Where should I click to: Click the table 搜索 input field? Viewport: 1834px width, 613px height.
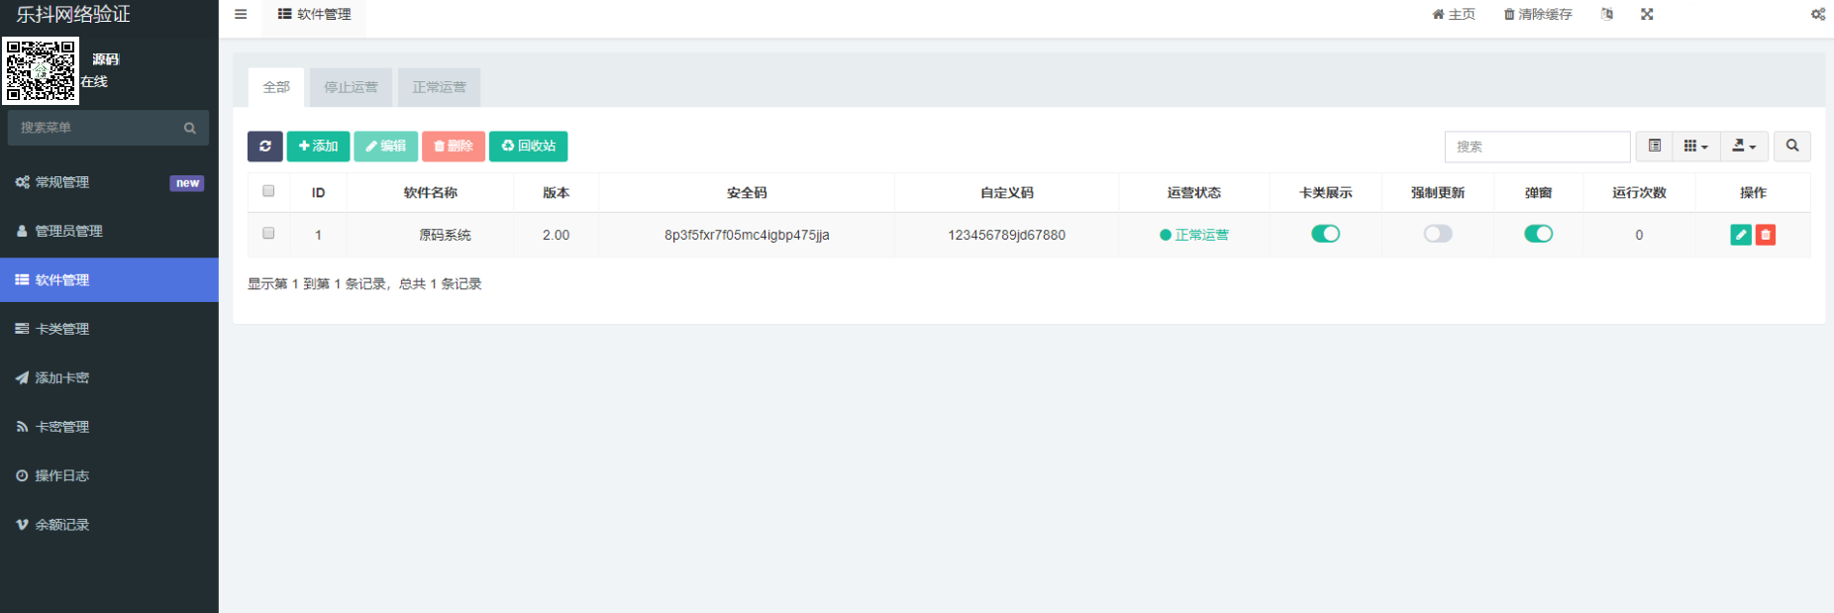(1537, 147)
